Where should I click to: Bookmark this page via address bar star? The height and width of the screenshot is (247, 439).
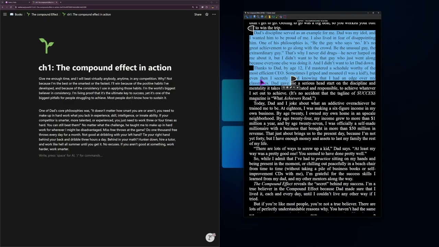click(197, 7)
